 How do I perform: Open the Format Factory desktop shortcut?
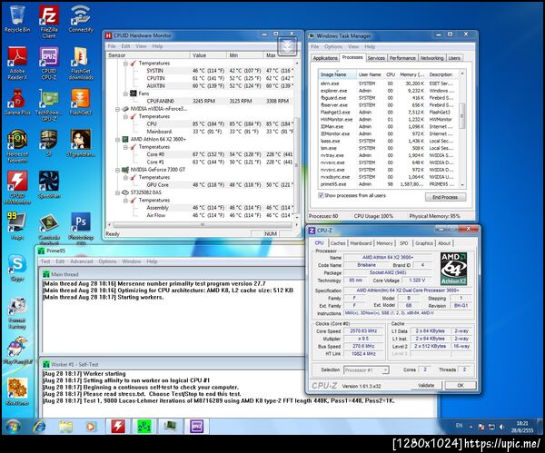coord(17,312)
